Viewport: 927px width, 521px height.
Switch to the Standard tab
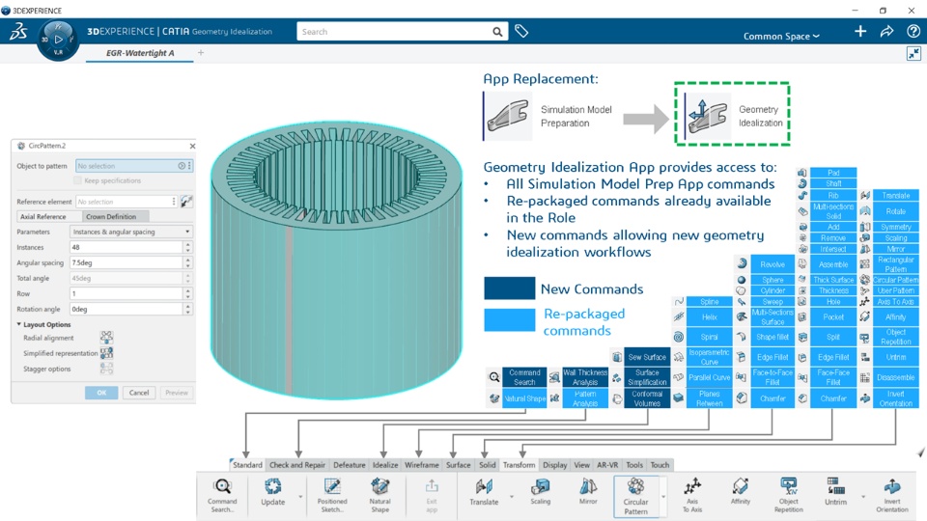tap(247, 465)
